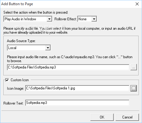The image size is (142, 123).
Task: Expand the Rollover Effect "None" dropdown
Action: (87, 19)
